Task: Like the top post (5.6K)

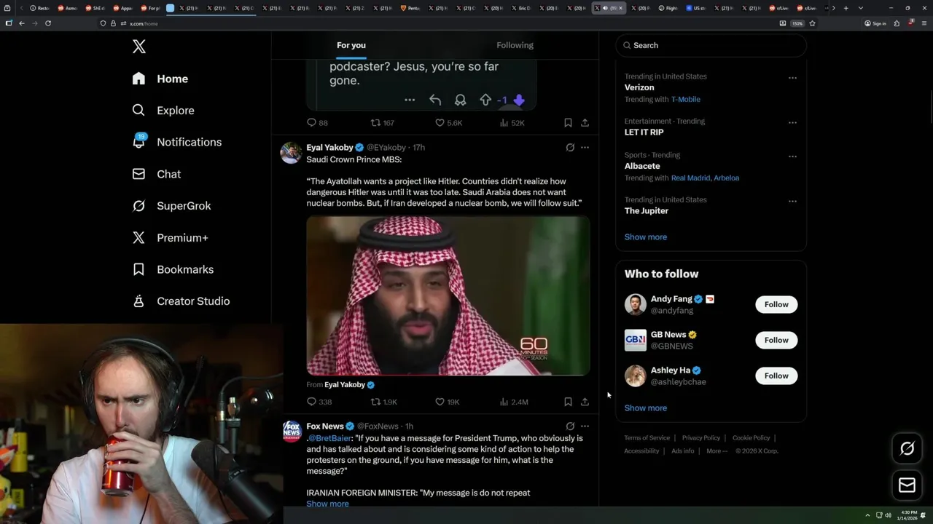Action: pyautogui.click(x=448, y=123)
